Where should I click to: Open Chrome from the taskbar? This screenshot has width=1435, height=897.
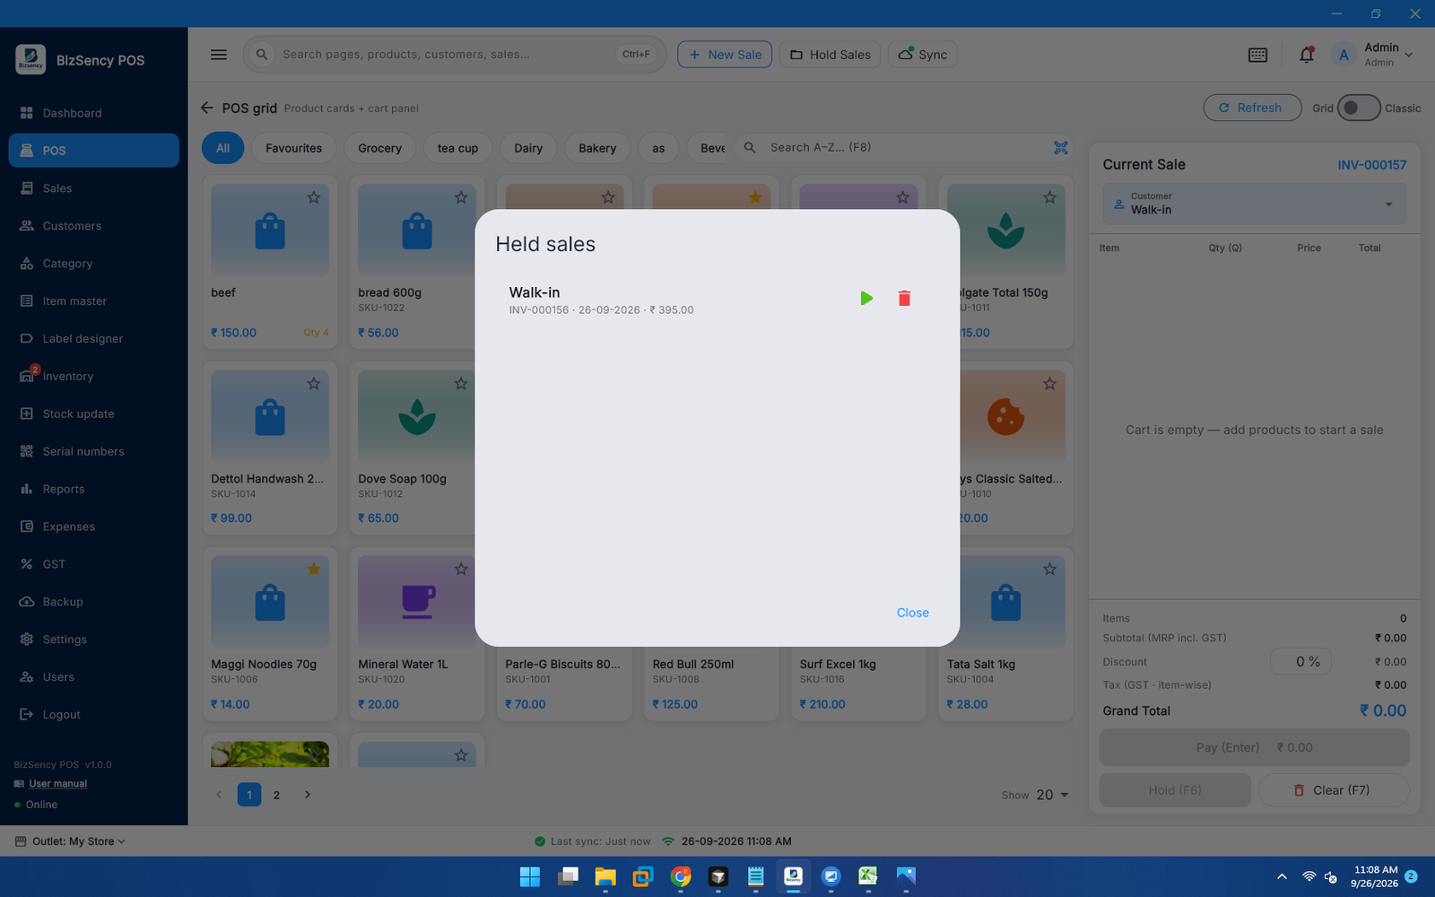681,876
